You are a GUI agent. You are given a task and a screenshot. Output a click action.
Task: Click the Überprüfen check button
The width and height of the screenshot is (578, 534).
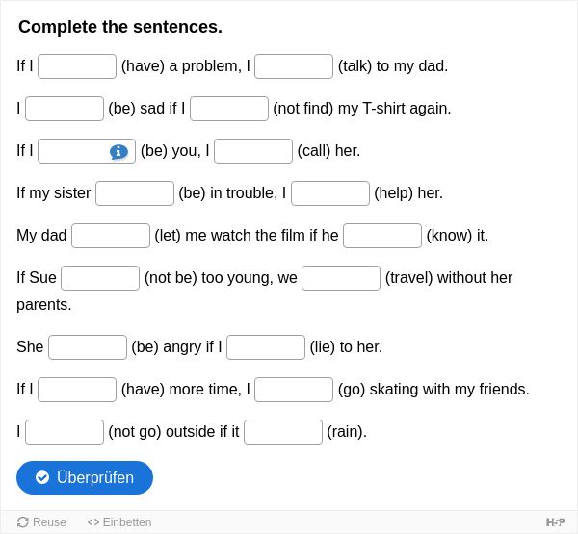coord(85,477)
